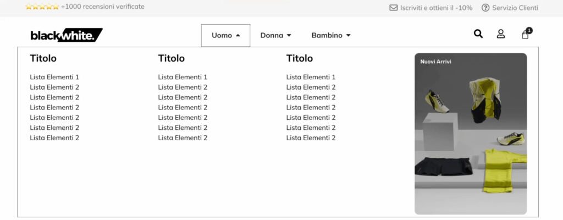Click the question mark help icon
Viewport: 563px width, 220px height.
(485, 8)
